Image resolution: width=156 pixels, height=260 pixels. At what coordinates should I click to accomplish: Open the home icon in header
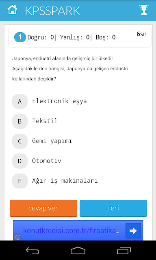[13, 10]
